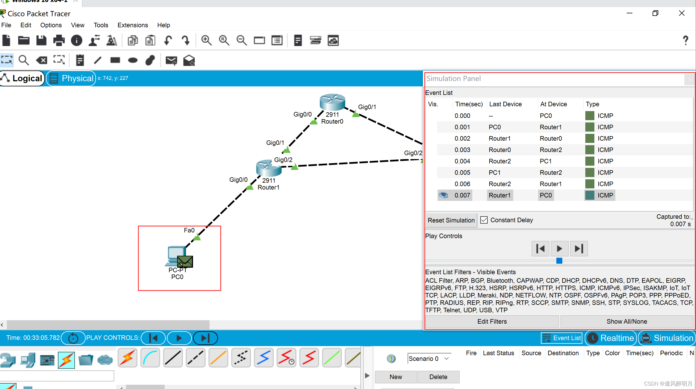The image size is (696, 389).
Task: Click the Reset Simulation button
Action: point(451,220)
